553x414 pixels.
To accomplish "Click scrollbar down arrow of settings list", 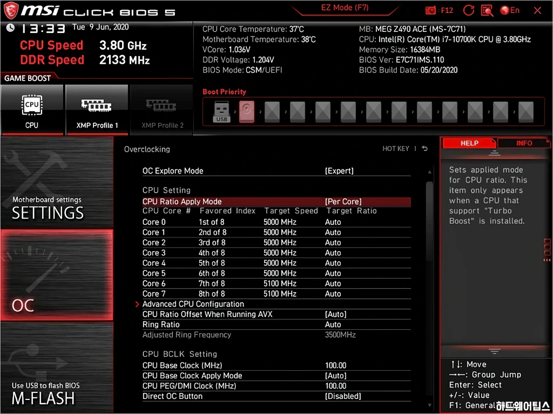I will (429, 405).
